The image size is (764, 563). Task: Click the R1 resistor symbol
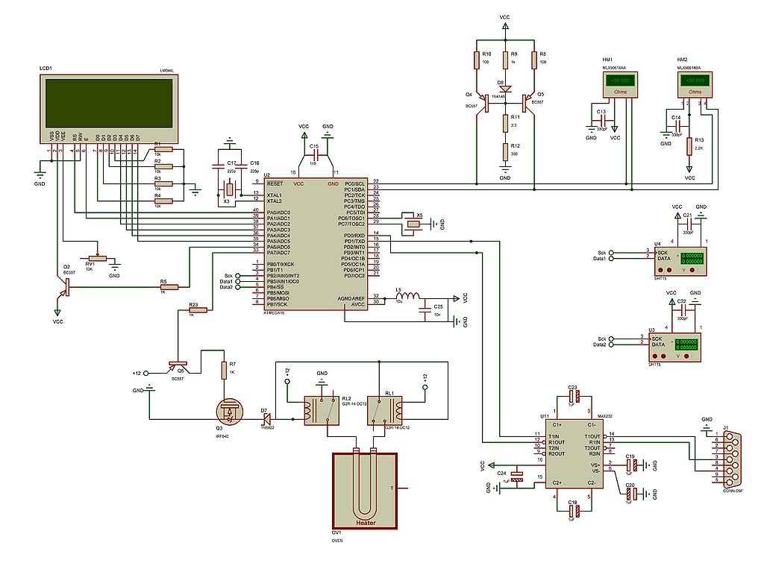point(164,150)
